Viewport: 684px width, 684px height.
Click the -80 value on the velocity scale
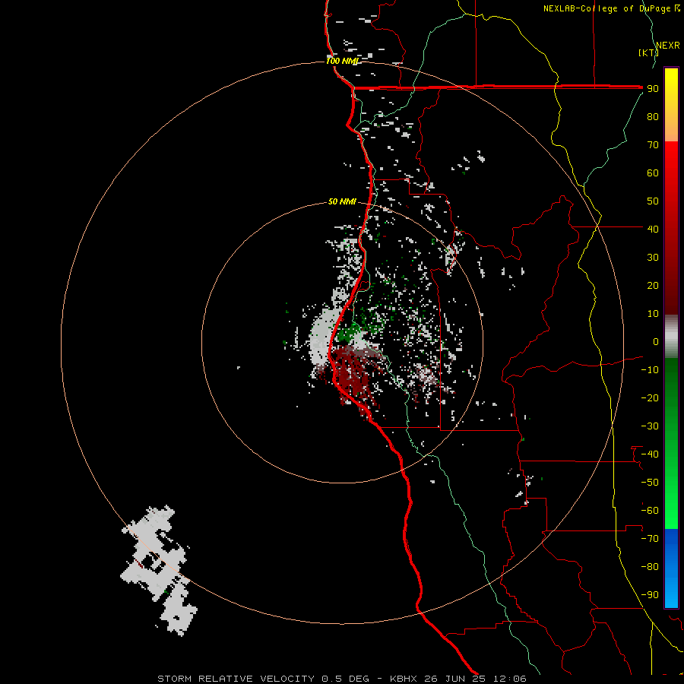click(650, 567)
